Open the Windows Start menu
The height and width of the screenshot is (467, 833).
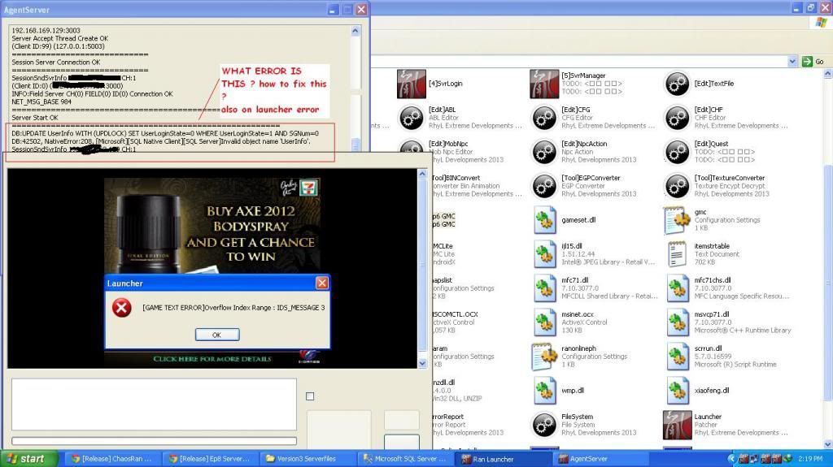(27, 459)
